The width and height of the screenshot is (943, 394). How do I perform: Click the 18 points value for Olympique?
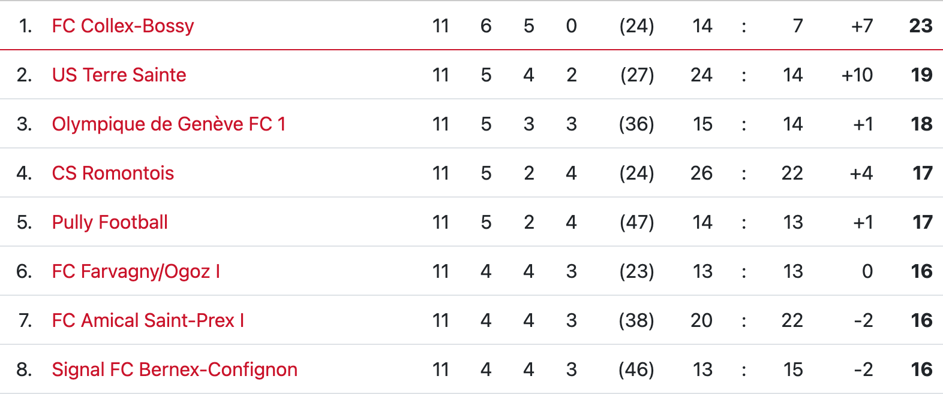pos(921,124)
